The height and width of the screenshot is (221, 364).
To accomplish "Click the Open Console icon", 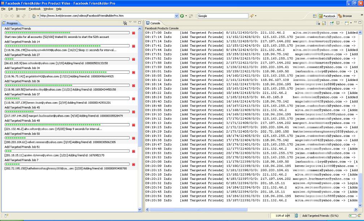I will (347, 23).
